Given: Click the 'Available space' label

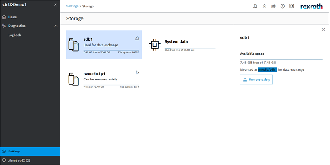Looking at the screenshot, I should coord(252,54).
